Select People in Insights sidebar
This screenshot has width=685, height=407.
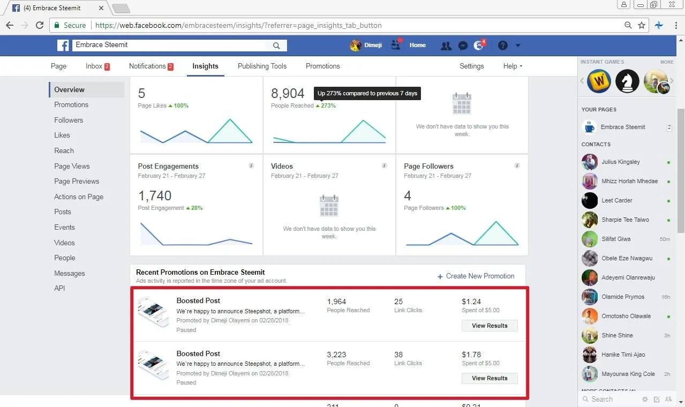[65, 258]
